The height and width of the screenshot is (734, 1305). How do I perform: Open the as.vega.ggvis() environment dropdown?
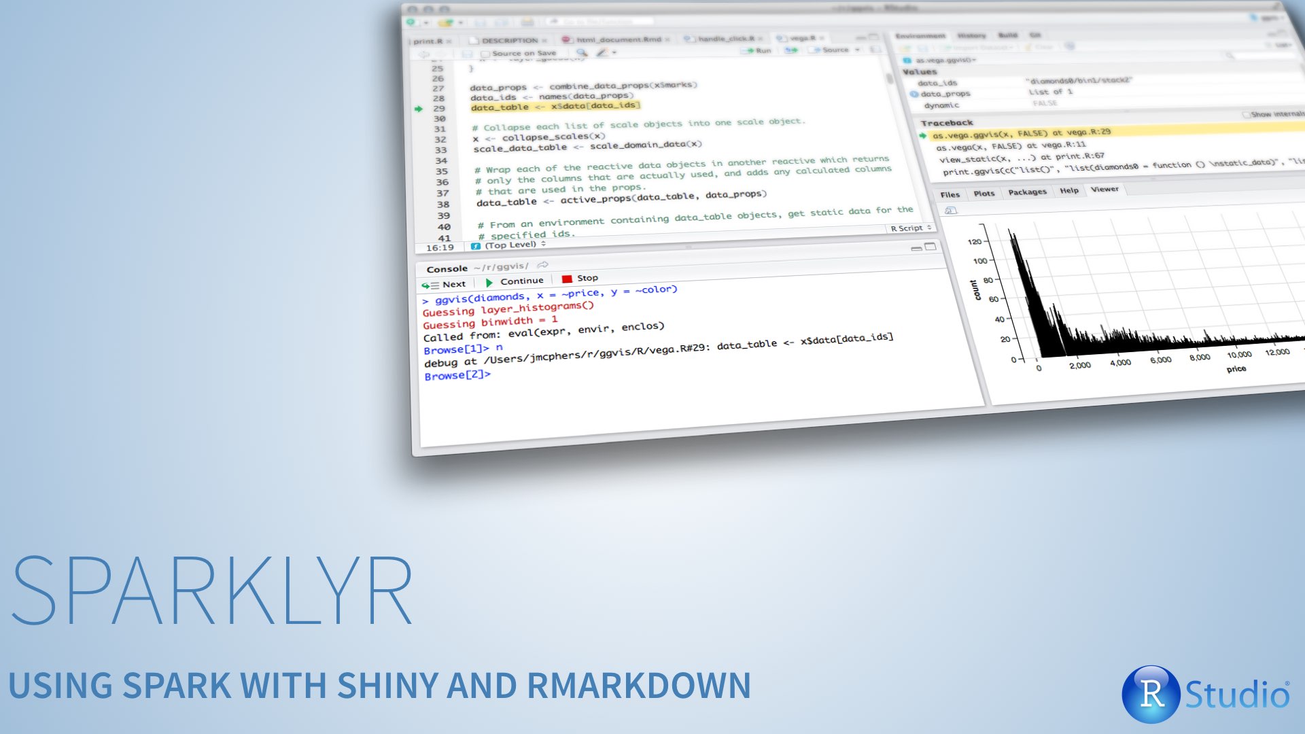coord(945,60)
